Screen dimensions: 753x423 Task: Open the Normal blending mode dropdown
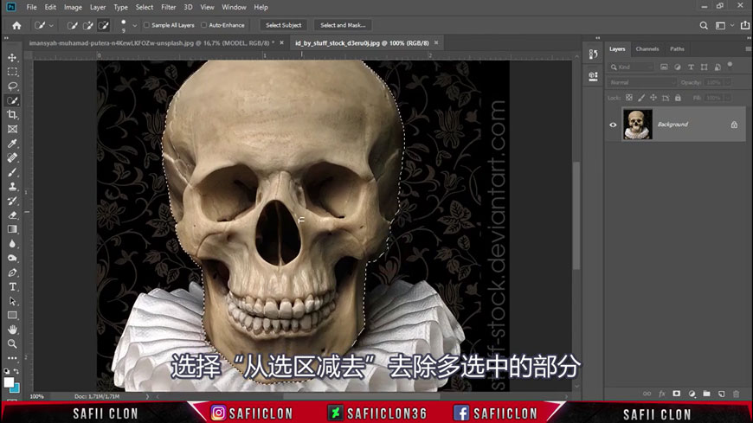coord(641,82)
